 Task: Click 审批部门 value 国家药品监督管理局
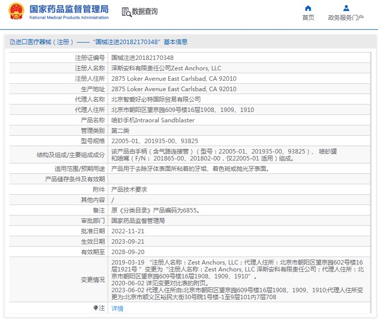(138, 220)
